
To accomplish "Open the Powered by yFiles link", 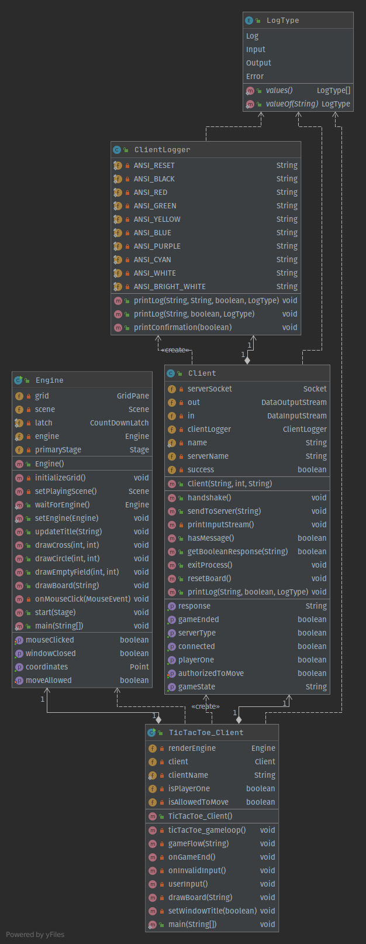I will point(35,935).
